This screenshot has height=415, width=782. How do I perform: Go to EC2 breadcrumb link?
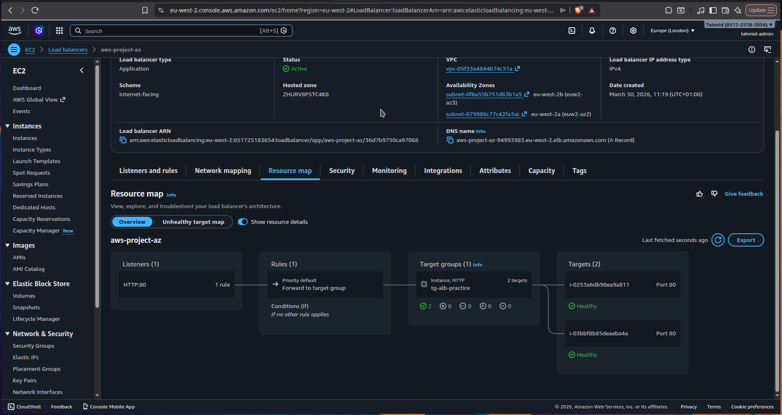pos(30,50)
